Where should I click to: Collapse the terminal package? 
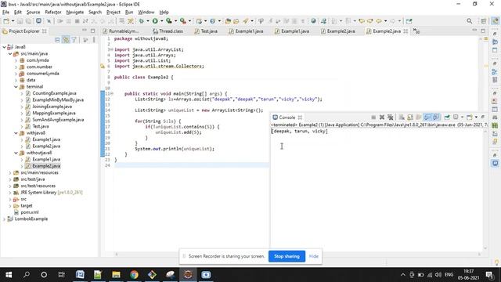point(16,87)
